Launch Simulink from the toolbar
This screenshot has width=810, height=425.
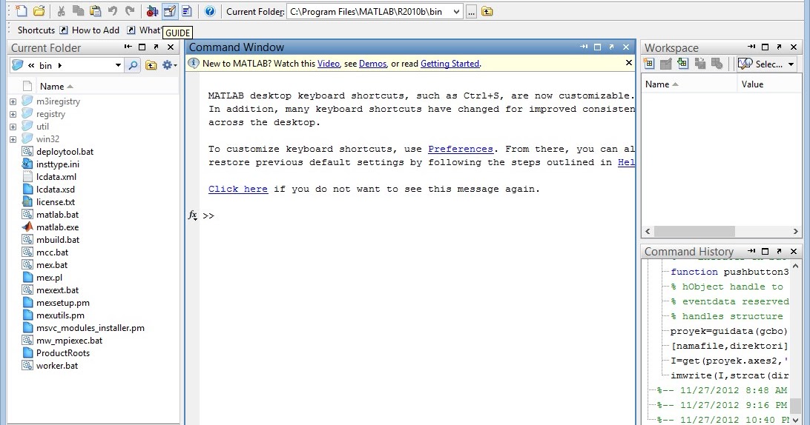click(x=152, y=11)
